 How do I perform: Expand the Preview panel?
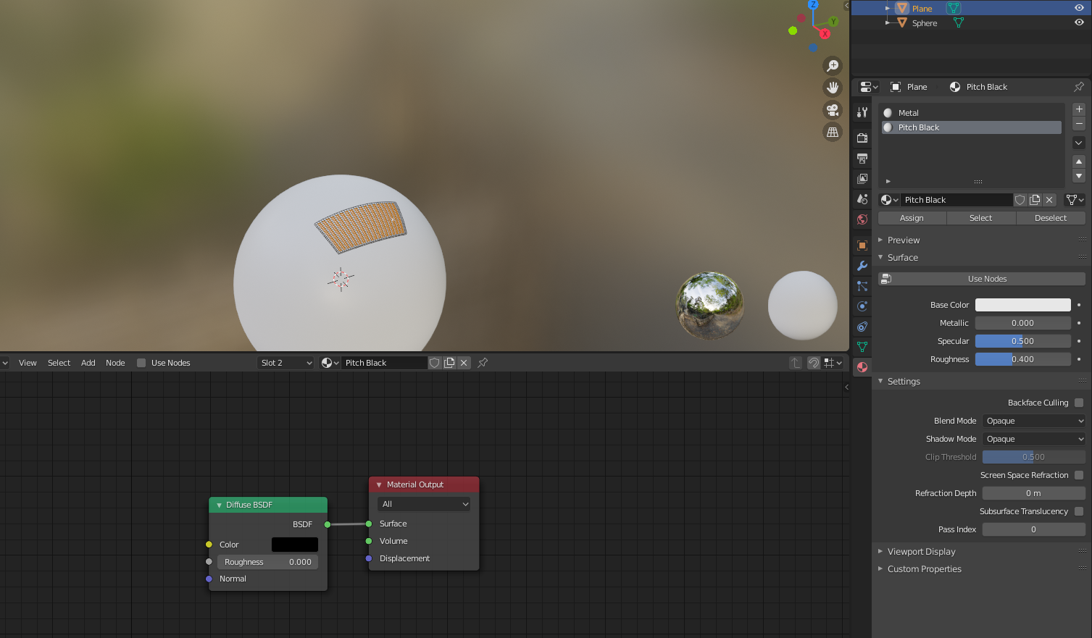click(904, 240)
